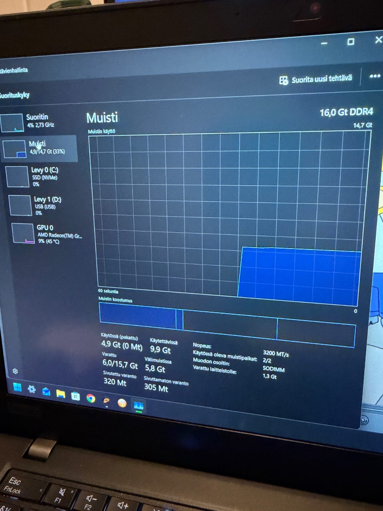Maximize the Task Manager window
Image resolution: width=383 pixels, height=511 pixels.
(351, 41)
